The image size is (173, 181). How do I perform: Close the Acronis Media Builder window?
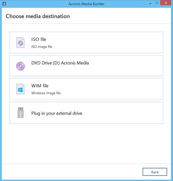(x=166, y=3)
